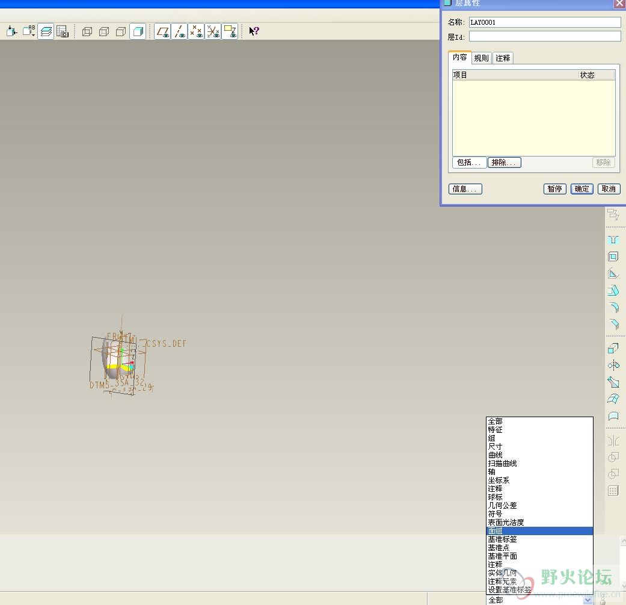Cancel the dialog with 取消

(x=609, y=188)
